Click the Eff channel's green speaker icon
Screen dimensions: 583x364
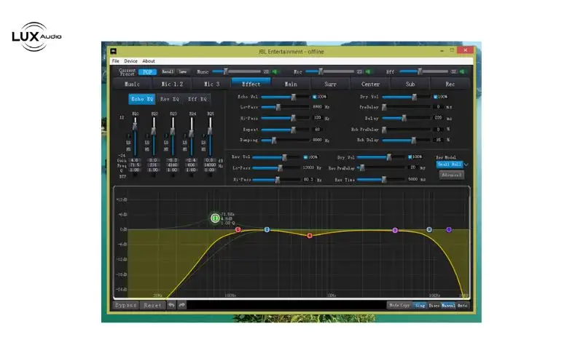[461, 71]
